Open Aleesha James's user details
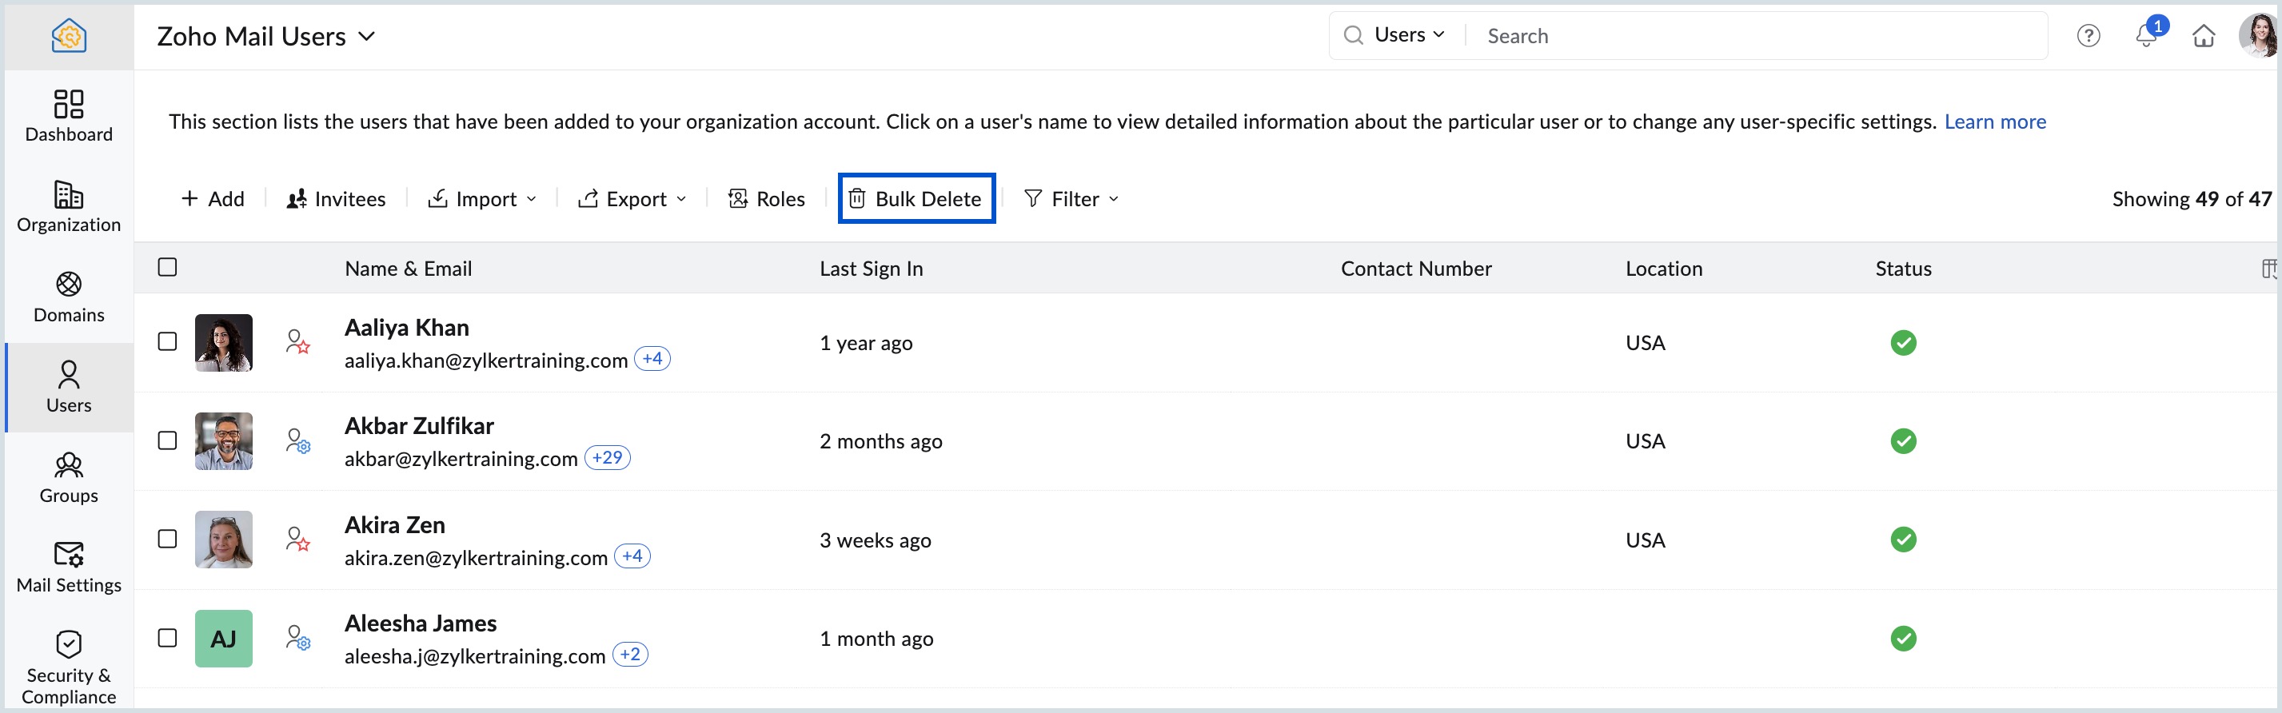The width and height of the screenshot is (2282, 713). (420, 623)
